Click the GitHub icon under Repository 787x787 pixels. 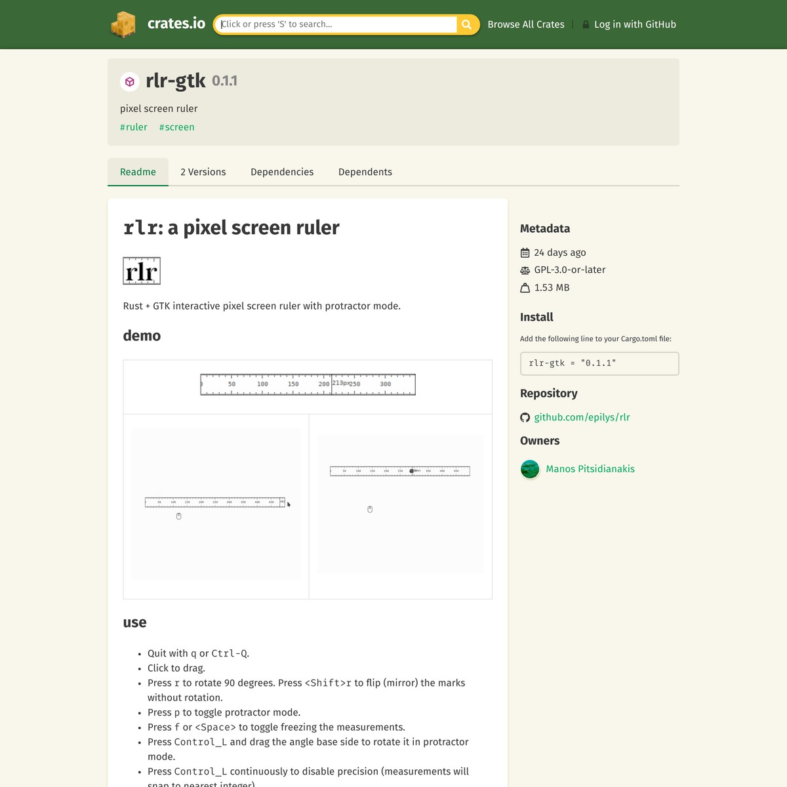click(525, 417)
